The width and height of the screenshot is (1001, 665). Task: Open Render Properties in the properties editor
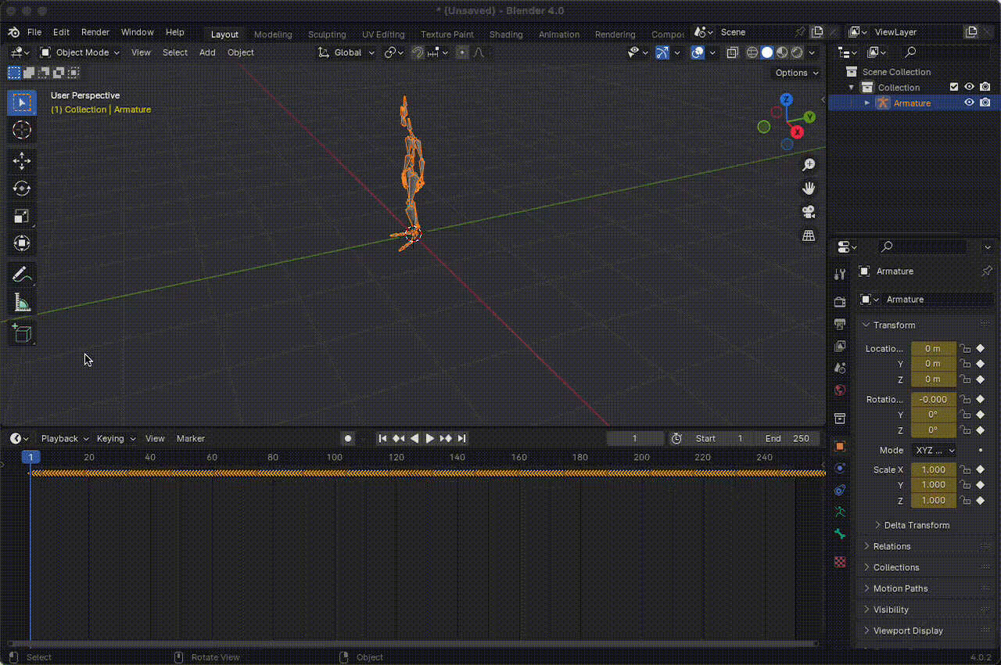(x=839, y=300)
